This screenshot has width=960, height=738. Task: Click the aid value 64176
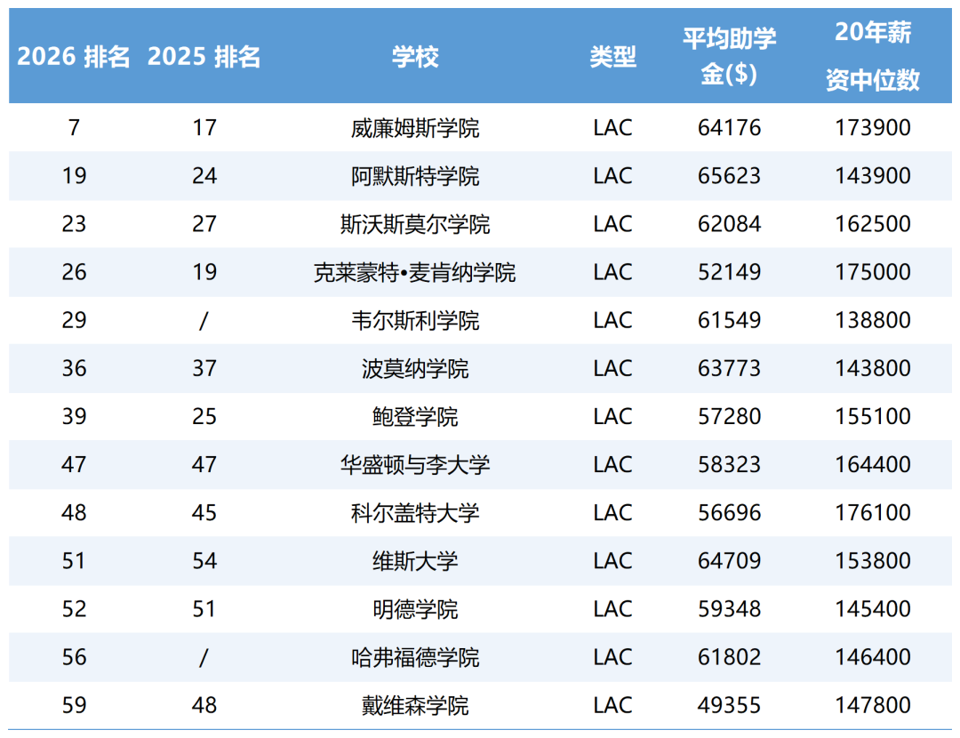click(729, 128)
